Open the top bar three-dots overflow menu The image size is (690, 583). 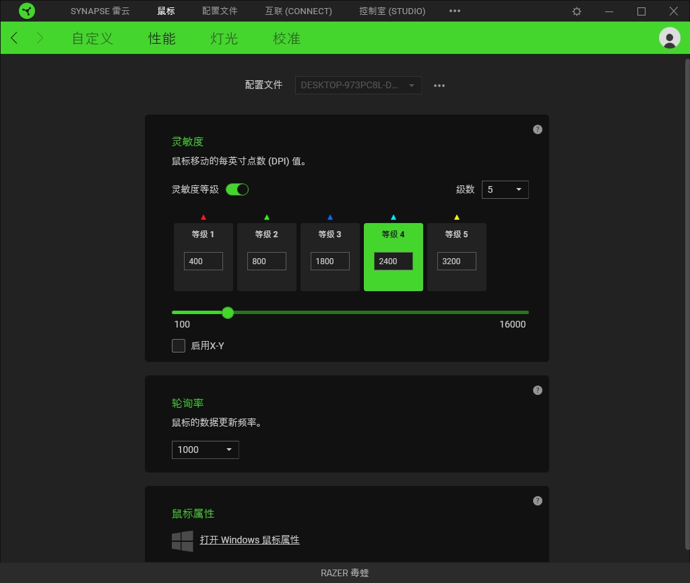pos(455,11)
